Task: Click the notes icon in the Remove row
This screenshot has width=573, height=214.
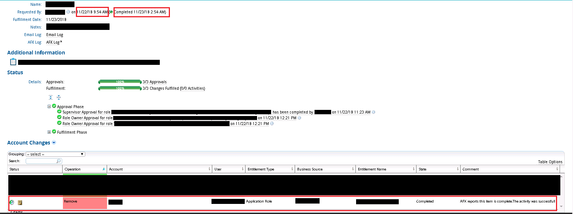Action: click(x=20, y=202)
